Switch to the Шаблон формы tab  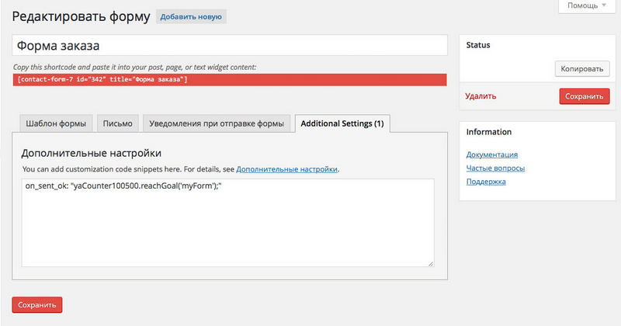(x=56, y=123)
